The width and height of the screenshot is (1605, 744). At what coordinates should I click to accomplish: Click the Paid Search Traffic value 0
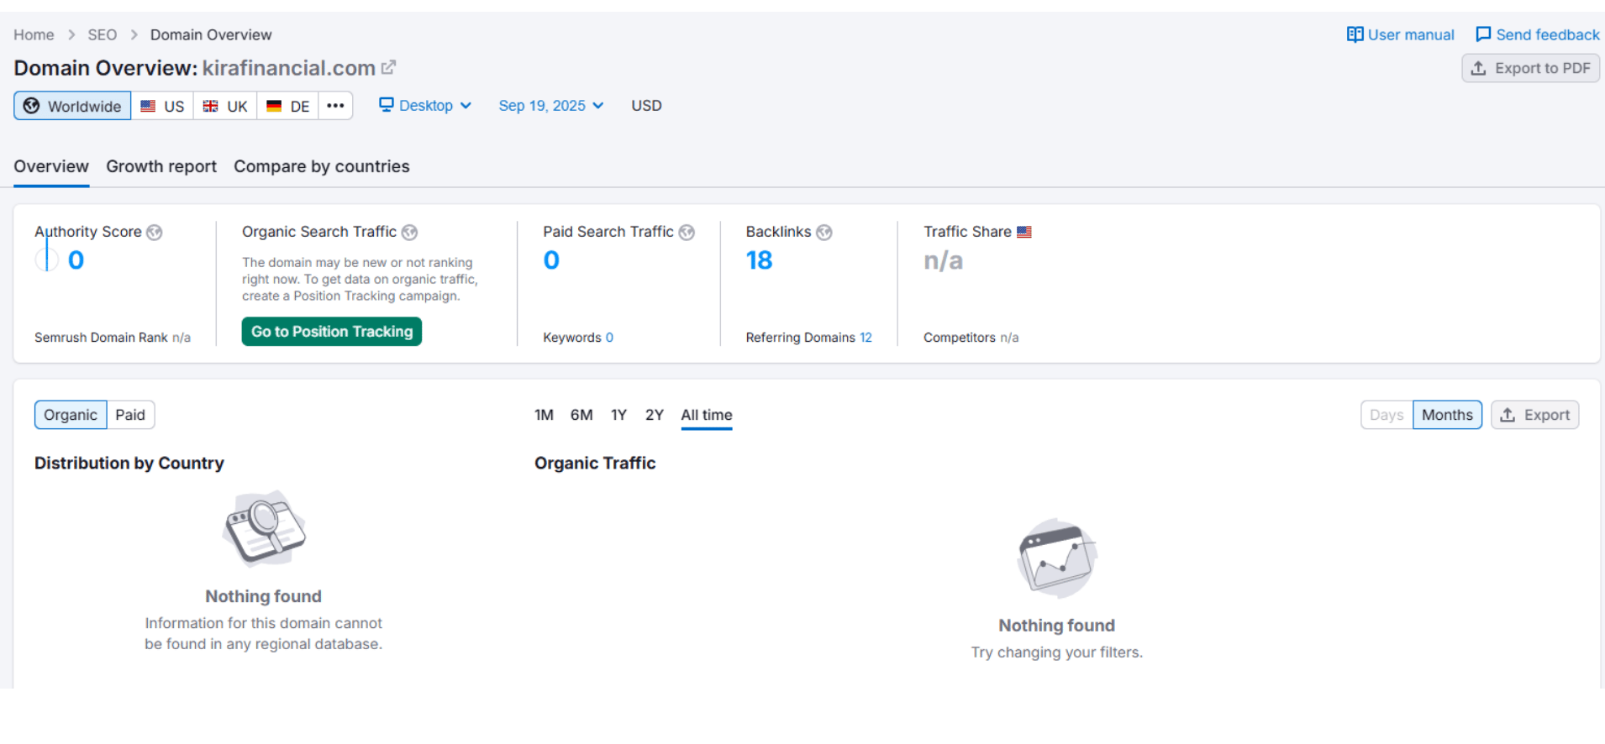coord(551,260)
